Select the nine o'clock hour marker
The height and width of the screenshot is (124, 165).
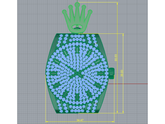[x=54, y=73]
